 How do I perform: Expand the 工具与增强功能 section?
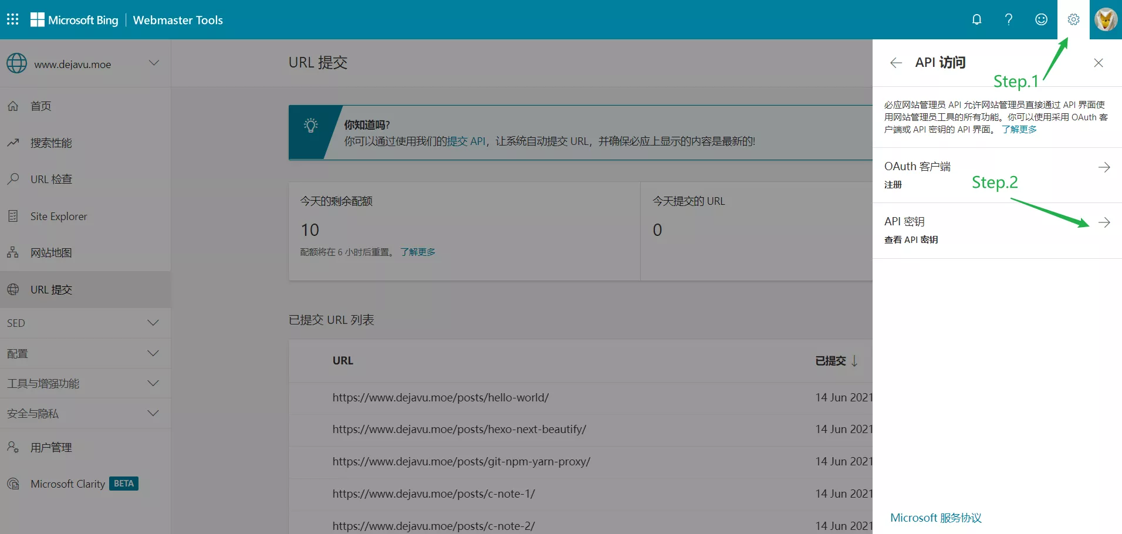coord(85,383)
